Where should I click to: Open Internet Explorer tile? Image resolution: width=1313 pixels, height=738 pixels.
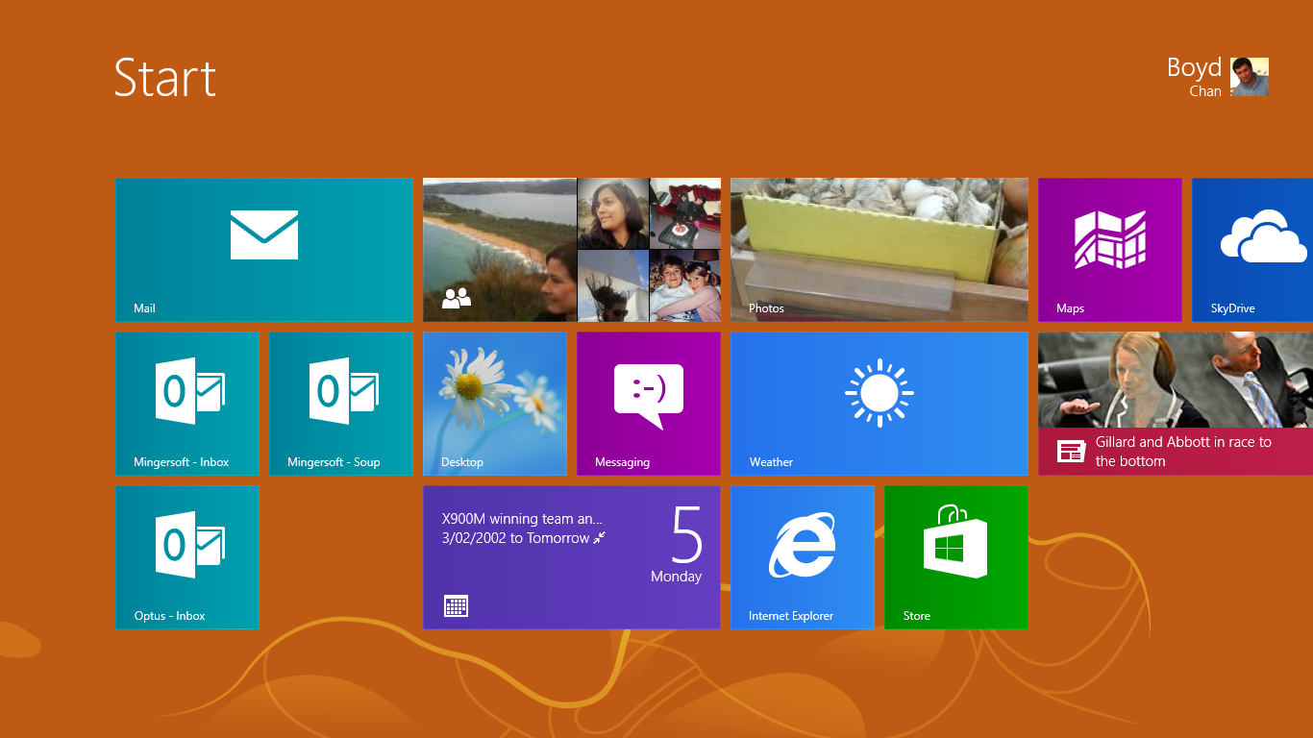point(803,557)
